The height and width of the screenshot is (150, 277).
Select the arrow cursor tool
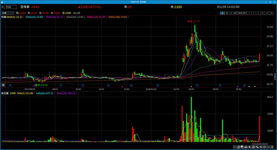coord(250,147)
